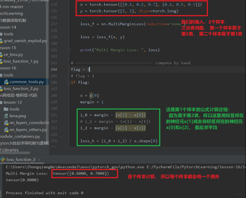Viewport: 246px width, 198px height.
Task: Click the nn.MultiMarginLoss line
Action: point(133,24)
